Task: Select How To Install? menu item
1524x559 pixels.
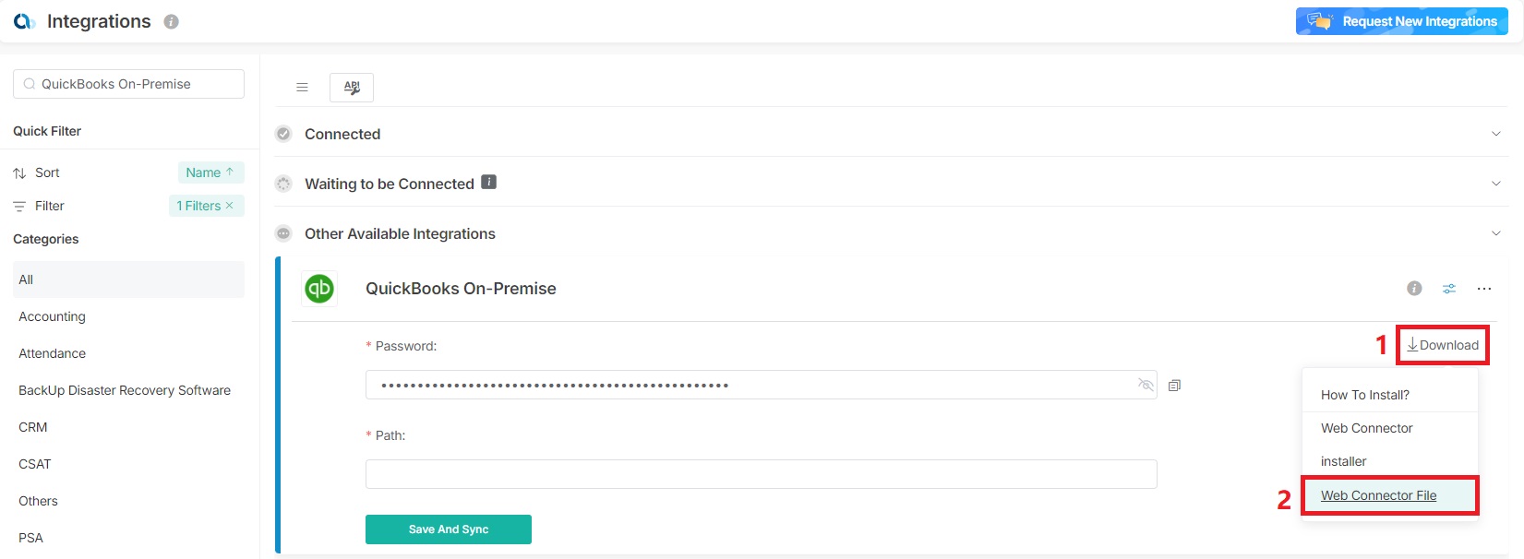Action: [1364, 395]
